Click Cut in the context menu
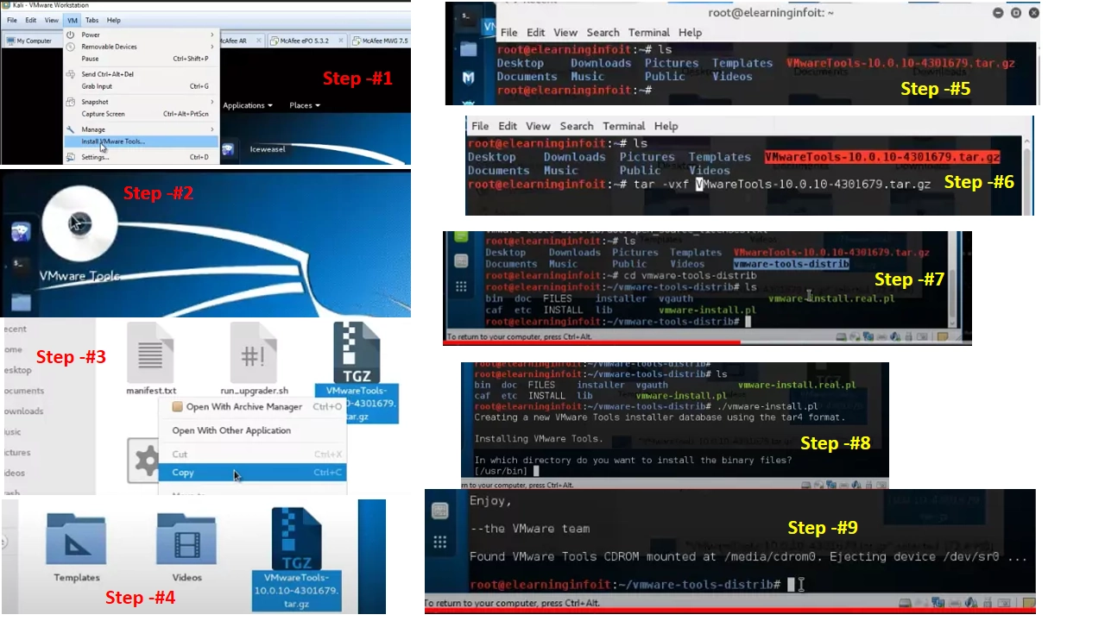 252,454
